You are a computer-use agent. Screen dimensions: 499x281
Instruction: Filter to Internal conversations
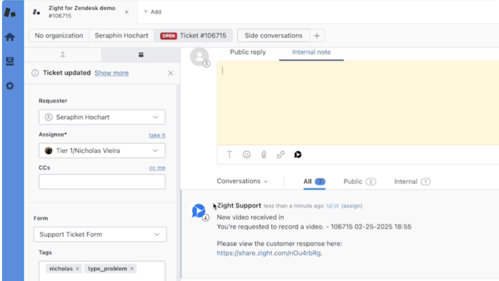tap(412, 181)
